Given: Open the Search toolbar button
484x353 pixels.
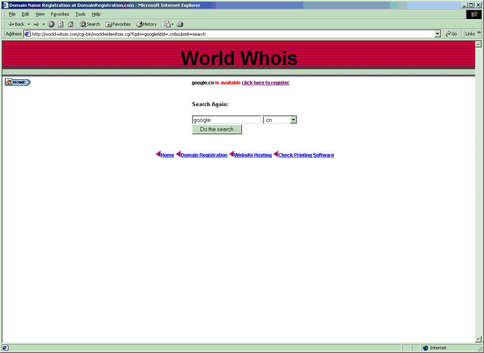Looking at the screenshot, I should (90, 24).
